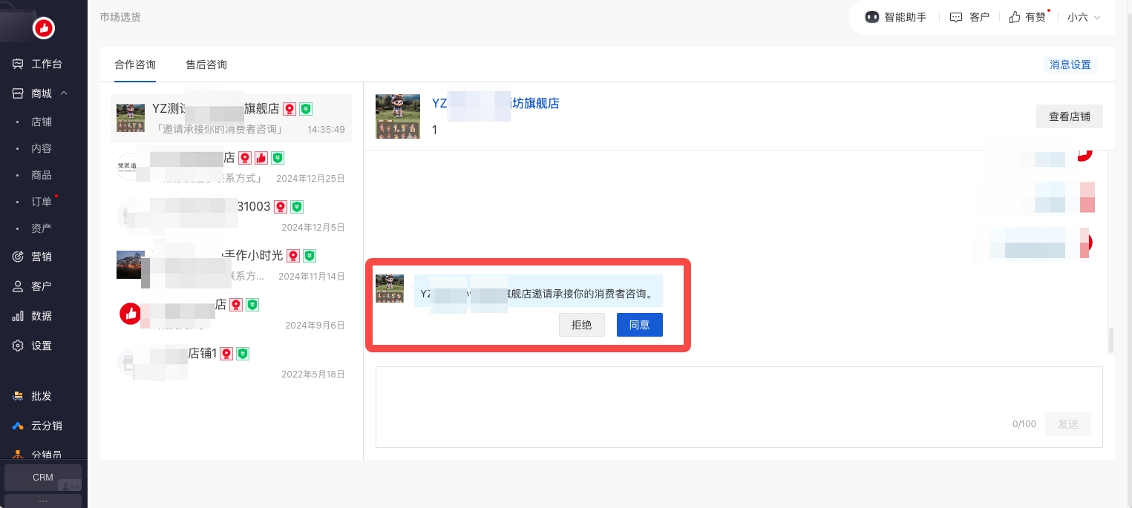Select the conversation dated 2024年12月25日

(x=231, y=167)
